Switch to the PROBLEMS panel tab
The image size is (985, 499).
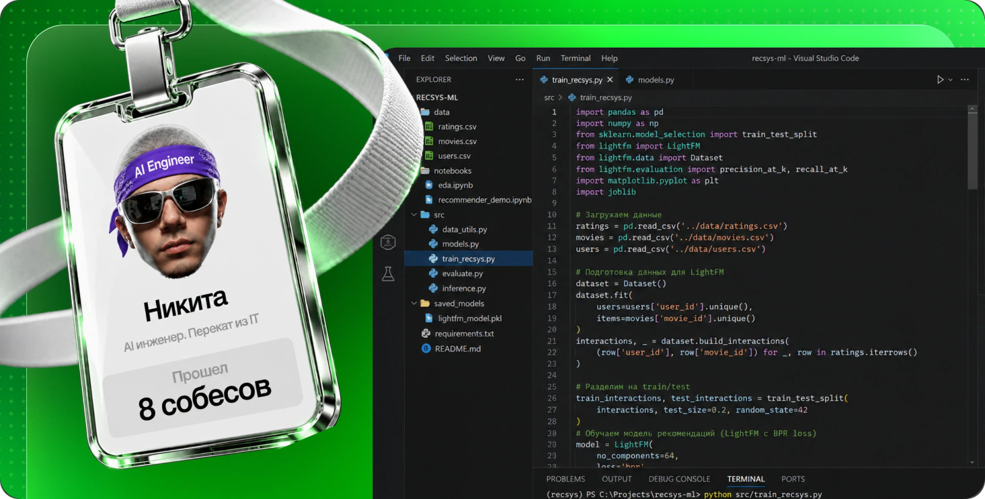point(565,479)
